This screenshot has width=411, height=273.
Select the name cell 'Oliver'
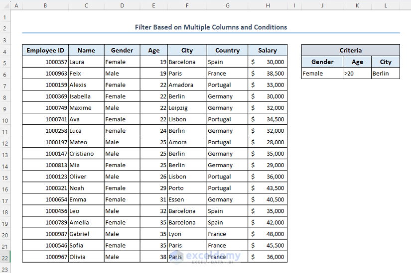click(x=86, y=177)
